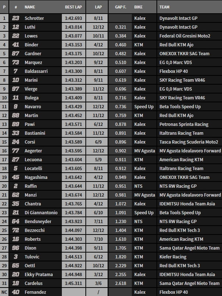Click the BEST LAP column header
The image size is (222, 296).
pyautogui.click(x=73, y=7)
